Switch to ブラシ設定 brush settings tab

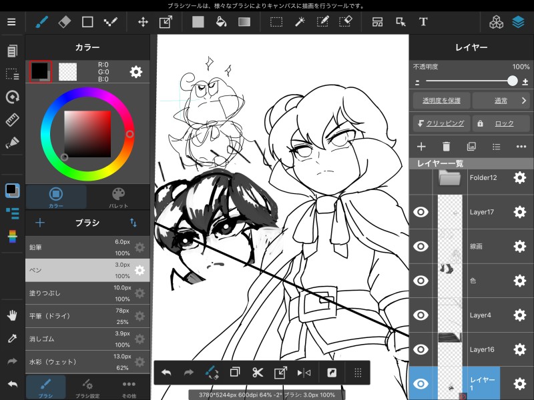[87, 387]
